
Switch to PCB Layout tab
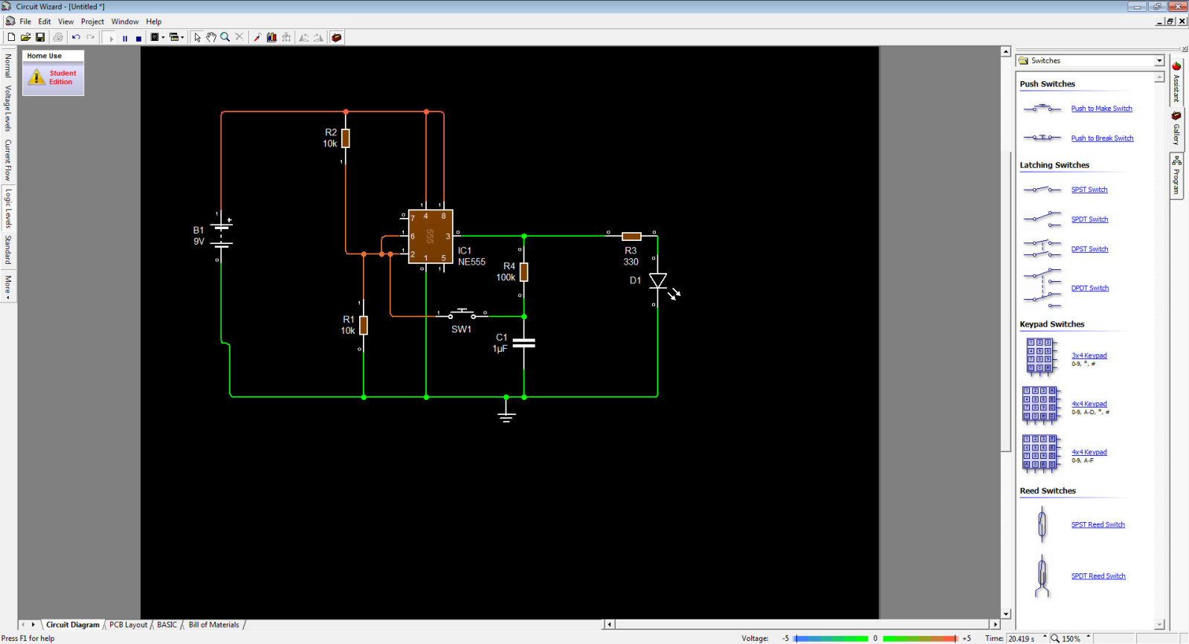pos(128,625)
